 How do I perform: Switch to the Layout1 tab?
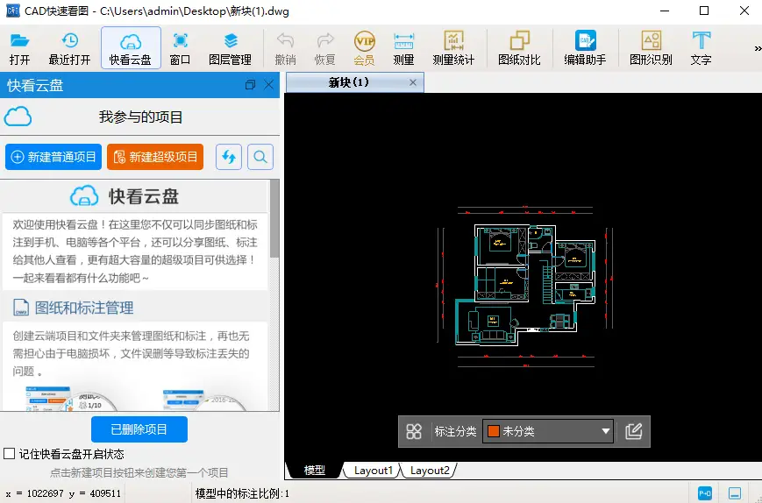coord(373,471)
